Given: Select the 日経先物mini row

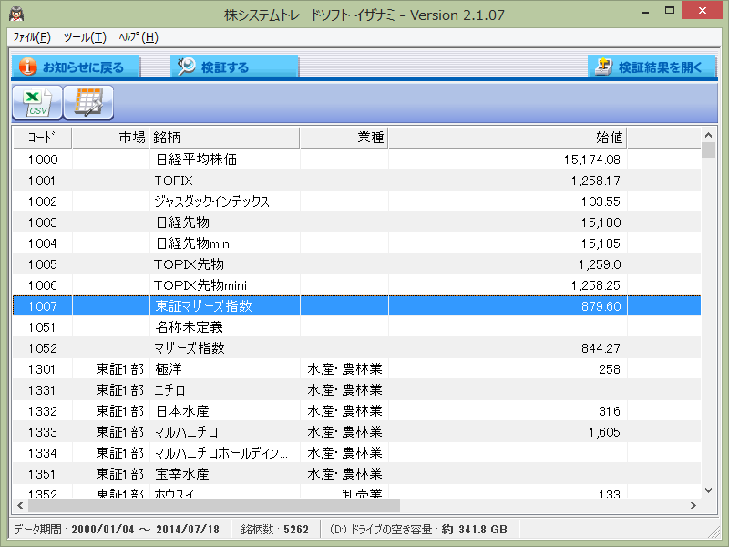Looking at the screenshot, I should click(x=356, y=243).
